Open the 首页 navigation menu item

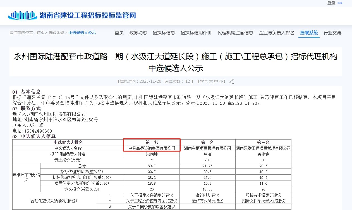coord(119,33)
